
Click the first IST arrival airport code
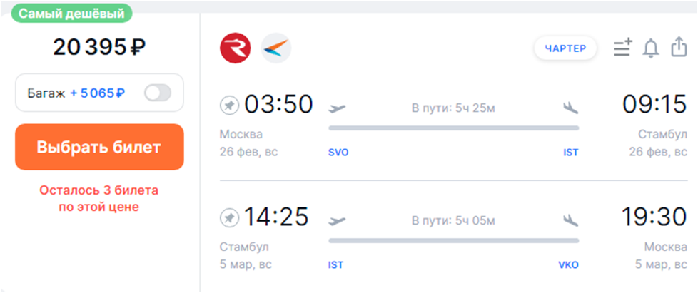(x=570, y=153)
